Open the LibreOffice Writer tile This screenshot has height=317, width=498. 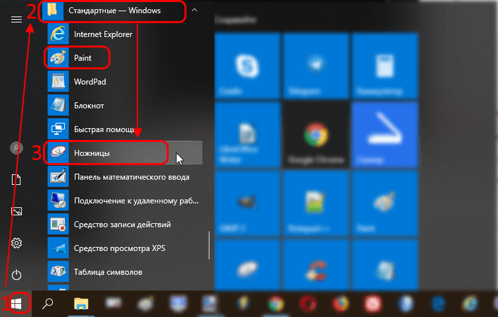click(x=247, y=135)
